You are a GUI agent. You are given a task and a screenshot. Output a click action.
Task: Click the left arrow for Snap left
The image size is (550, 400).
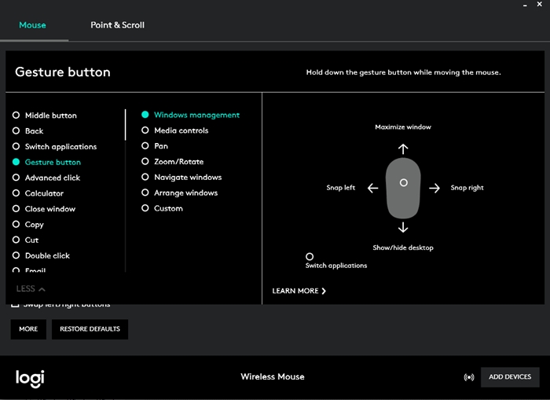pyautogui.click(x=372, y=188)
